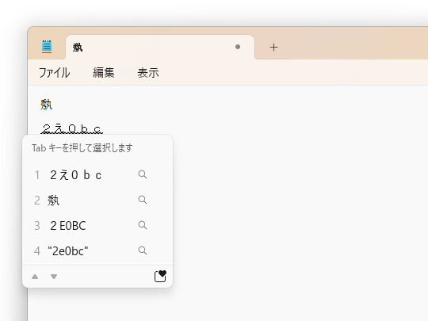Search web for candidate 2 via magnifier
428x321 pixels.
pos(143,200)
